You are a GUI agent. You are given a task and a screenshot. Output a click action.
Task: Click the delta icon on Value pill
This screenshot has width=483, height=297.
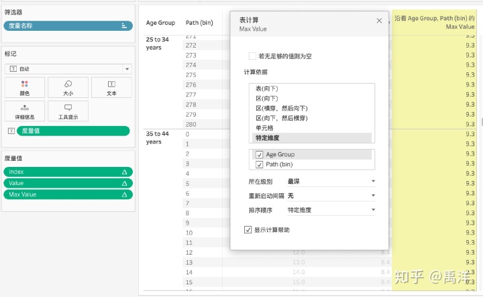(125, 184)
